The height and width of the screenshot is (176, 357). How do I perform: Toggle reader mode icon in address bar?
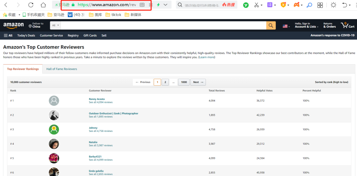[142, 5]
